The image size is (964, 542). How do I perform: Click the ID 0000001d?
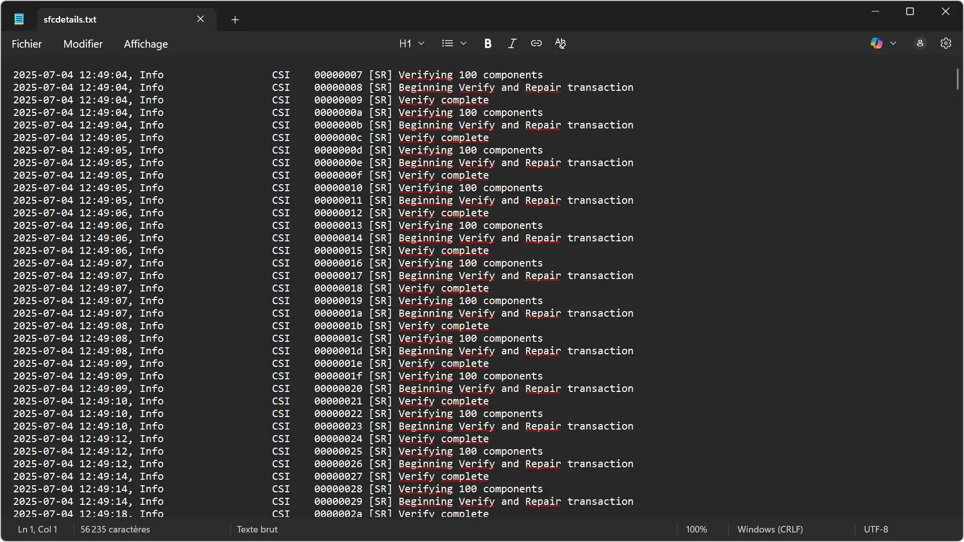(338, 351)
